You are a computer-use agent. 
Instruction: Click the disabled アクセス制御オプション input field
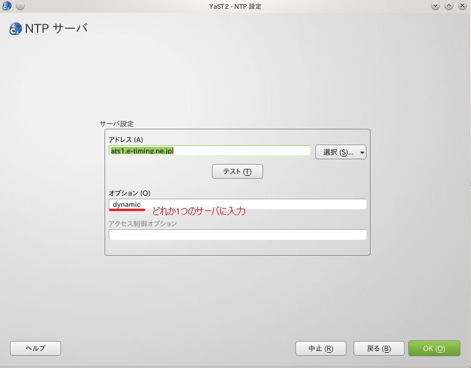(237, 235)
